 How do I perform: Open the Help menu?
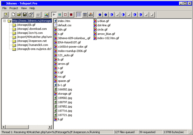click(32, 8)
